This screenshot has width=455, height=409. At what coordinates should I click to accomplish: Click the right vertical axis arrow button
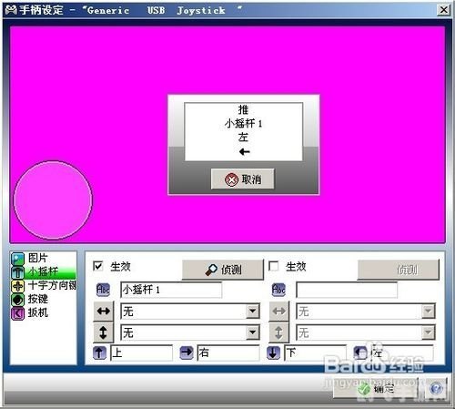coord(279,332)
